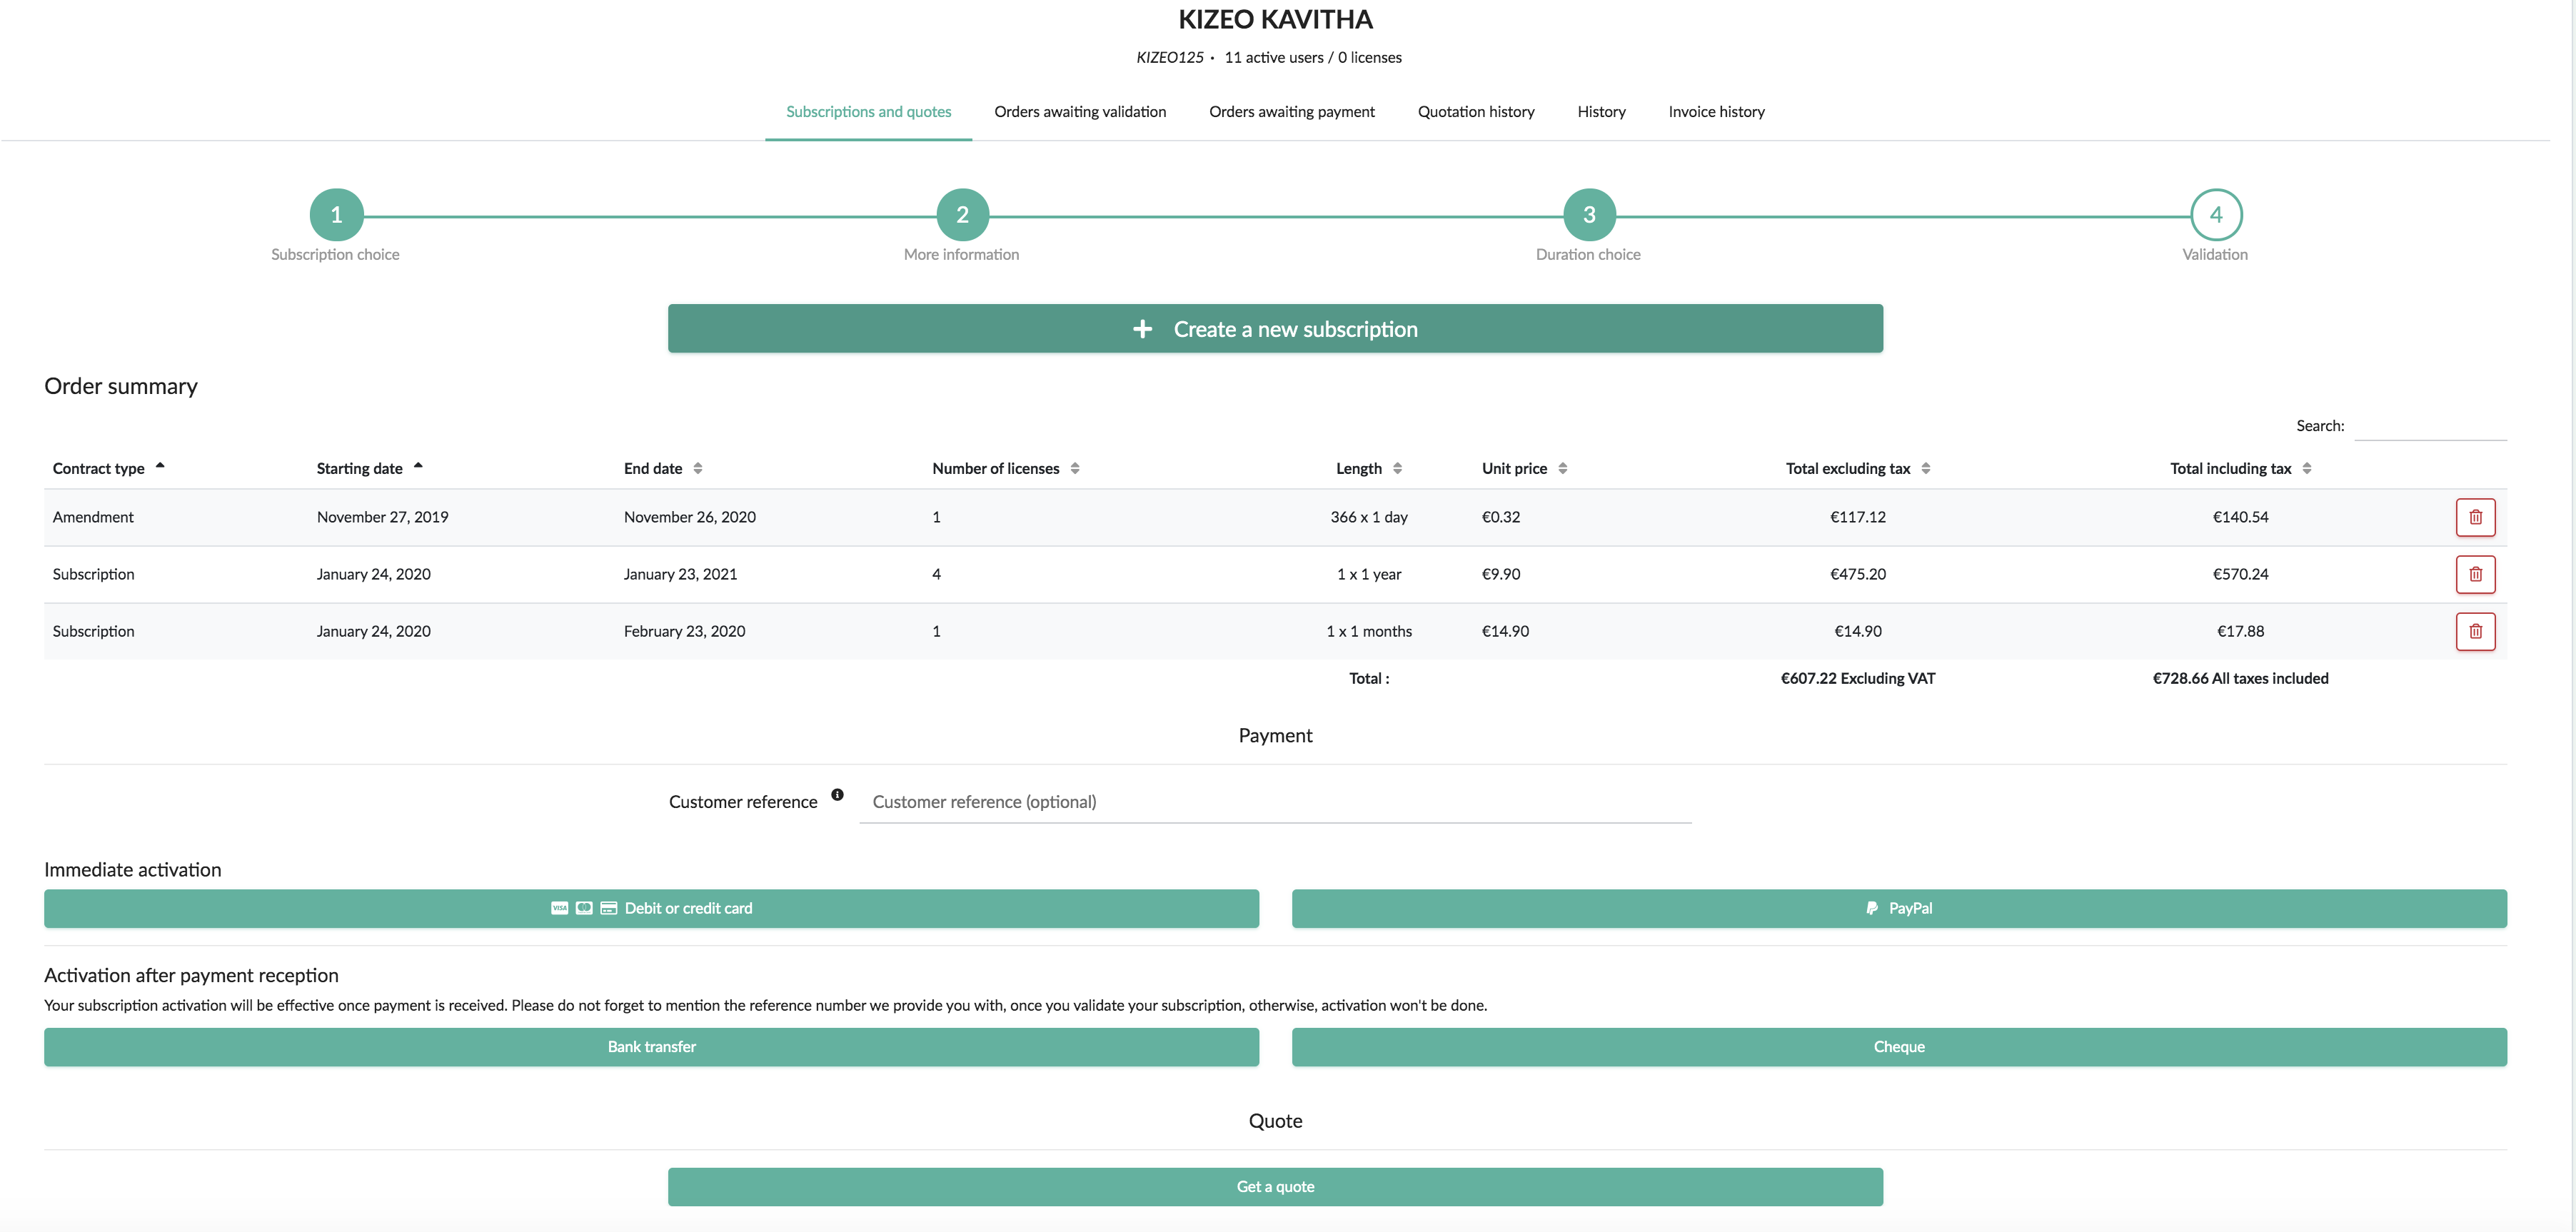The width and height of the screenshot is (2576, 1232).
Task: Click Get a quote button
Action: click(1275, 1186)
